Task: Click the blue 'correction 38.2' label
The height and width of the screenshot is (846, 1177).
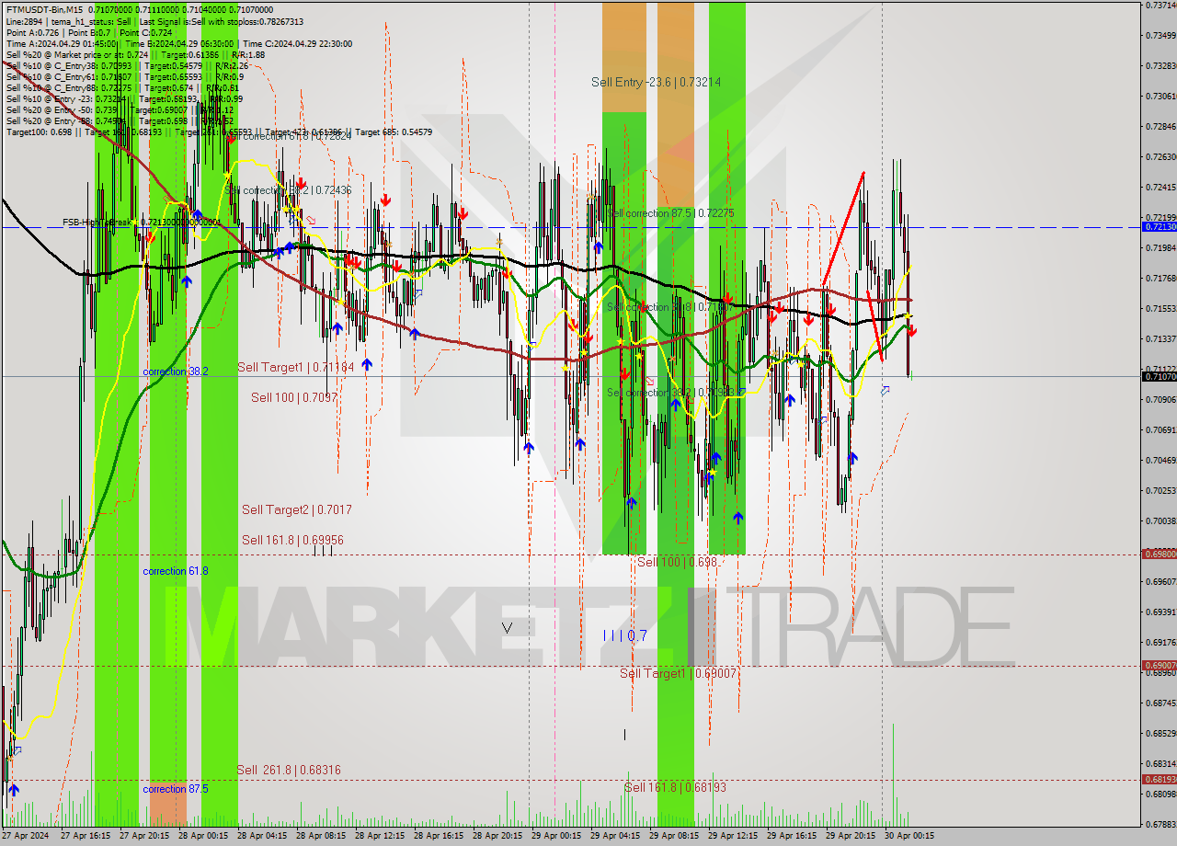Action: coord(175,372)
